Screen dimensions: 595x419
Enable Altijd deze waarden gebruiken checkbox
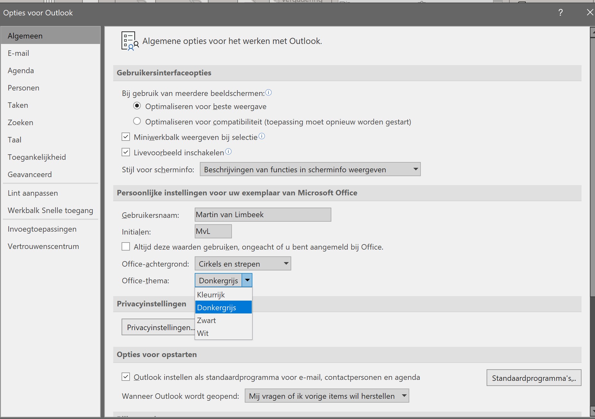pos(126,247)
